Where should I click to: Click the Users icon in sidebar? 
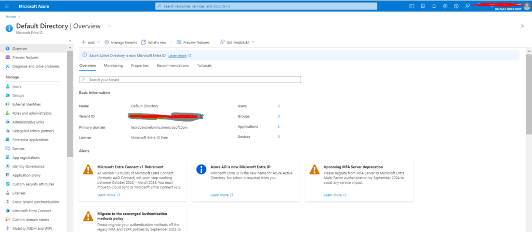pyautogui.click(x=7, y=87)
